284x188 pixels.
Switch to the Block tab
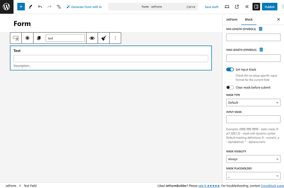(x=248, y=19)
